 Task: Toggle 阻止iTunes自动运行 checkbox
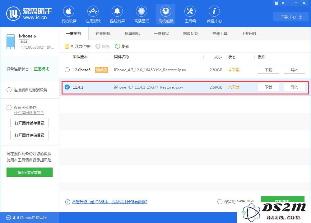coord(8,217)
